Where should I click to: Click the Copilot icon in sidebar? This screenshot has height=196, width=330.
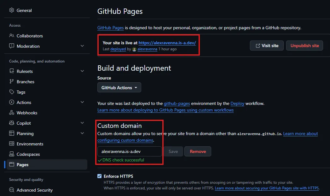(x=12, y=123)
